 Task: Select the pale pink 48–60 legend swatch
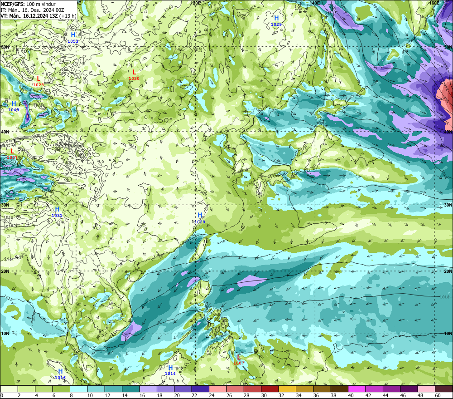[426, 389]
